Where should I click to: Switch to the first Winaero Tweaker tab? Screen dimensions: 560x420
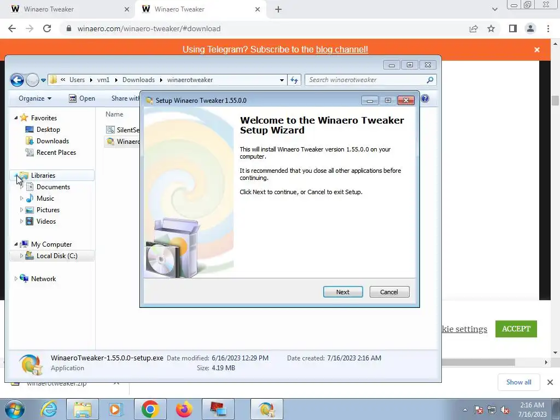(x=68, y=9)
